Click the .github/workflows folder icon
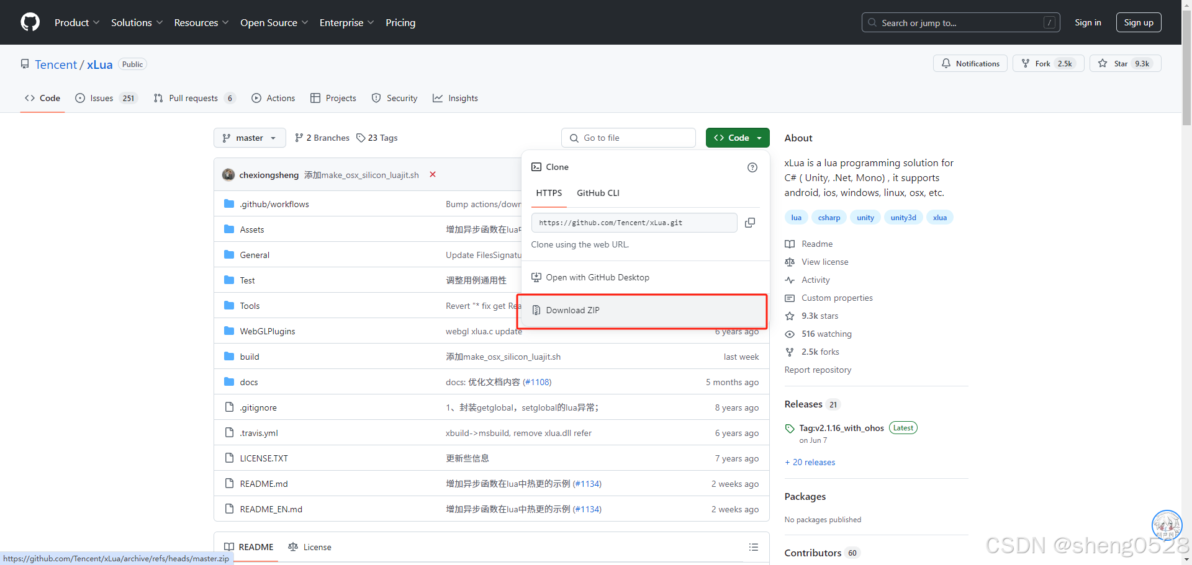The image size is (1192, 565). click(229, 204)
